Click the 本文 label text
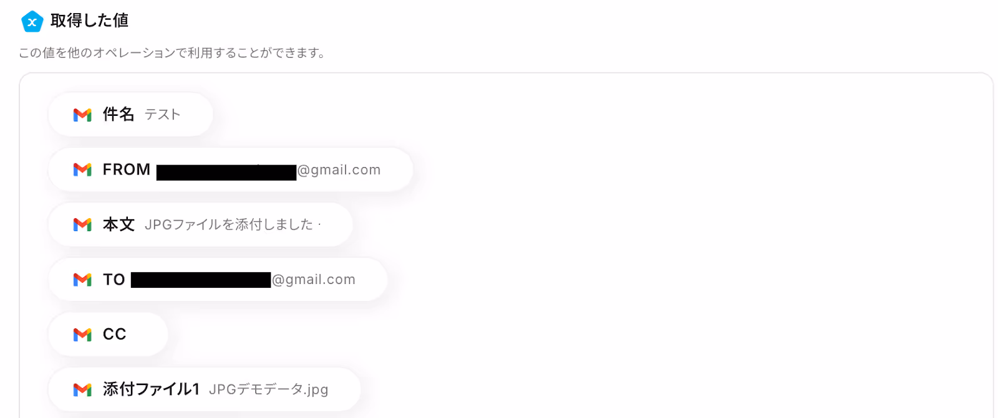This screenshot has height=418, width=998. click(119, 224)
